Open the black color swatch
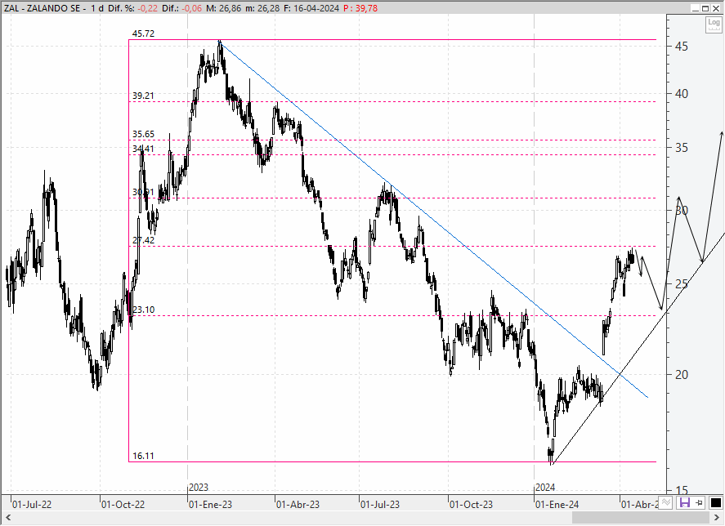This screenshot has height=526, width=725. point(715,502)
